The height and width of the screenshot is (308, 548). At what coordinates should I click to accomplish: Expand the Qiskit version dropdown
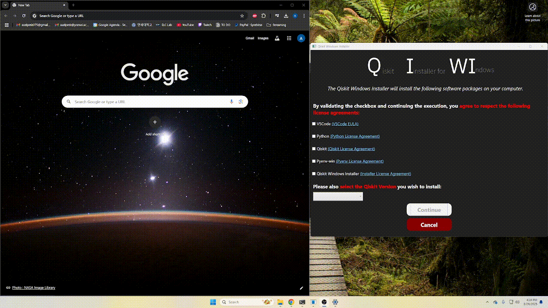(x=338, y=196)
